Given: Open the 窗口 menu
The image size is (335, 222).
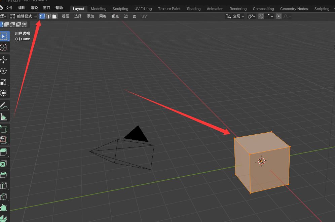Looking at the screenshot, I should [46, 8].
